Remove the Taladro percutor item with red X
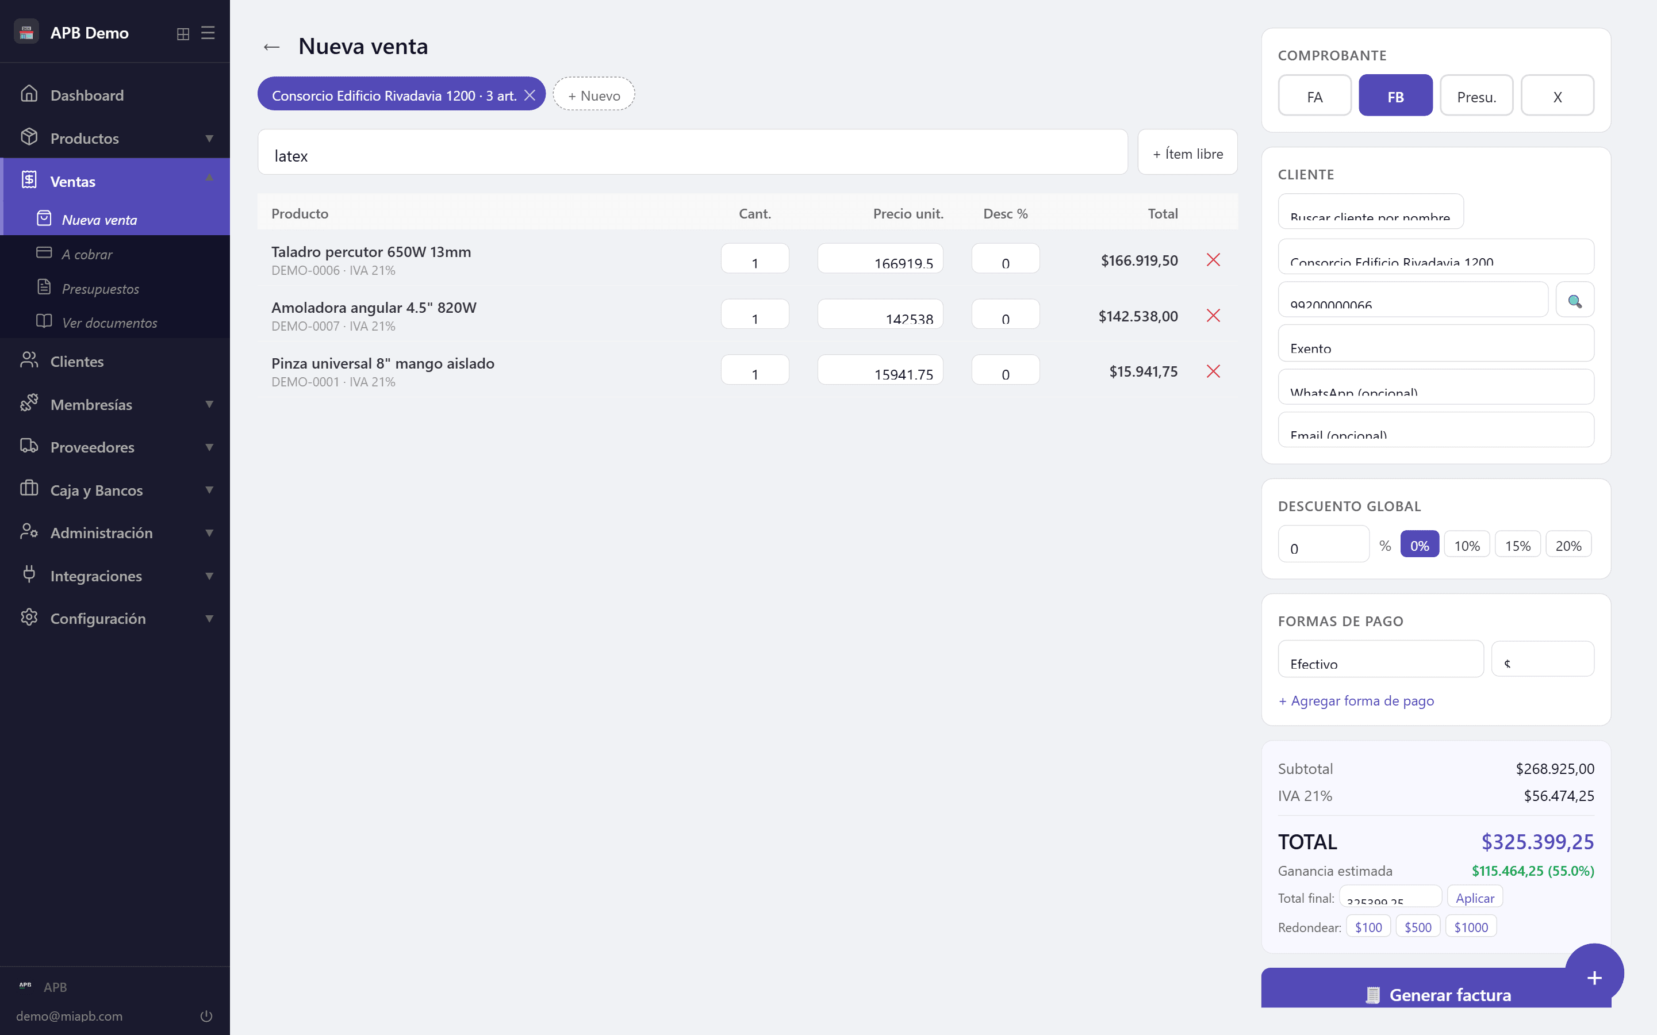The width and height of the screenshot is (1657, 1035). coord(1213,260)
